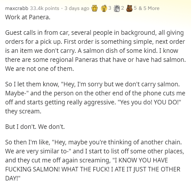Click the count 2 beside clapping award

coord(123,8)
